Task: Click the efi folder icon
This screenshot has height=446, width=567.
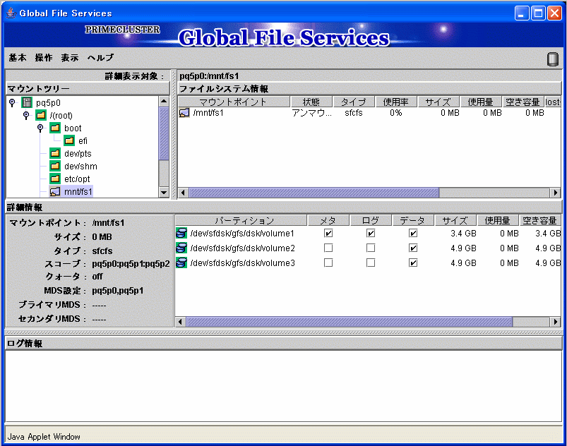Action: pyautogui.click(x=69, y=140)
